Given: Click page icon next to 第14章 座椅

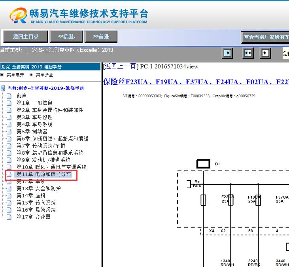Looking at the screenshot, I should point(9,196).
